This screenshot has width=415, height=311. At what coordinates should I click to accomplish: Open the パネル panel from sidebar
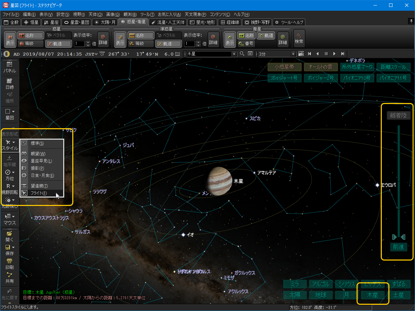10,67
